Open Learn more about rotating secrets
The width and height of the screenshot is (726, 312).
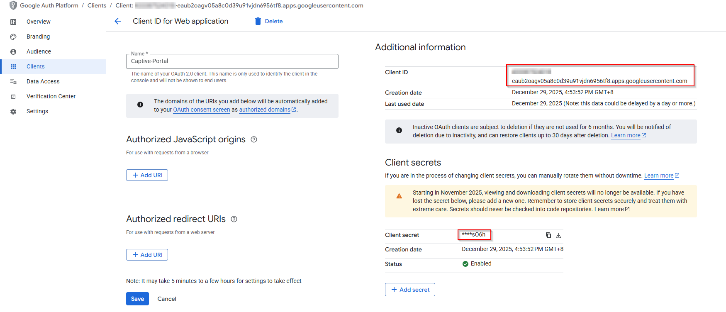click(662, 175)
